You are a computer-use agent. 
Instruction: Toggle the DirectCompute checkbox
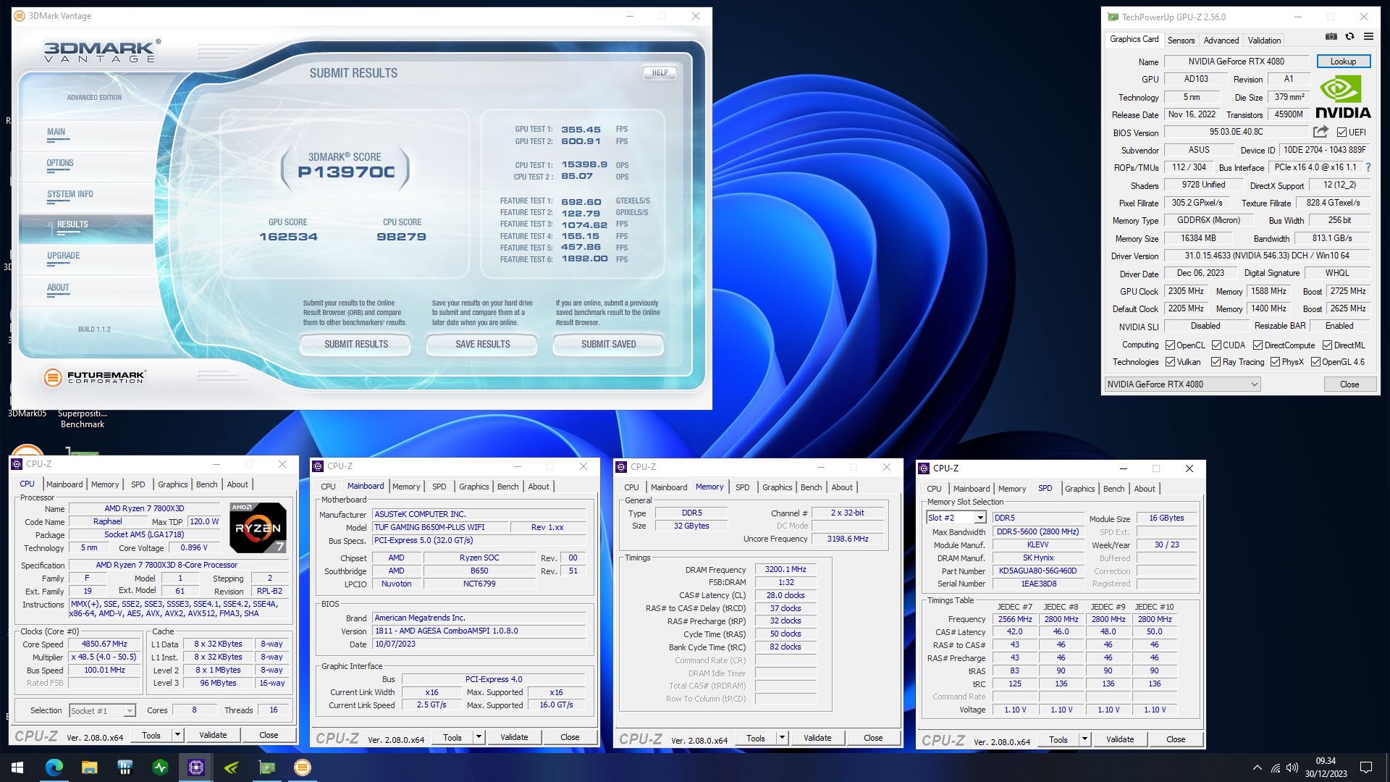[x=1258, y=345]
